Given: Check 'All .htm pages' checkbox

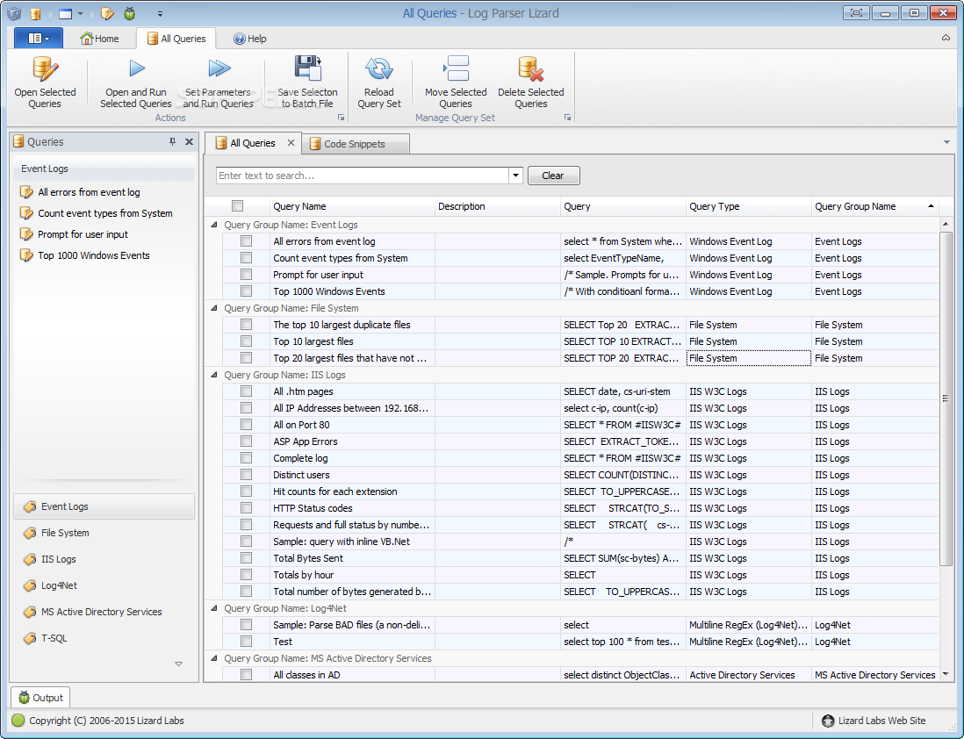Looking at the screenshot, I should (247, 391).
